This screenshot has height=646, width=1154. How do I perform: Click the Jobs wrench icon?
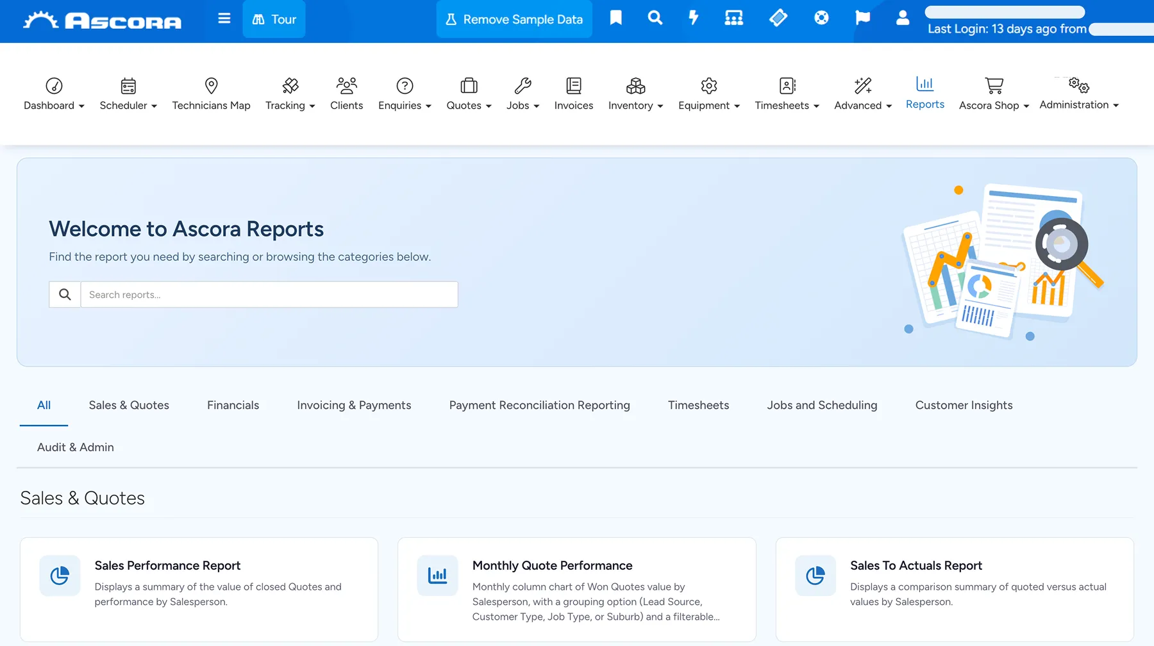coord(523,85)
